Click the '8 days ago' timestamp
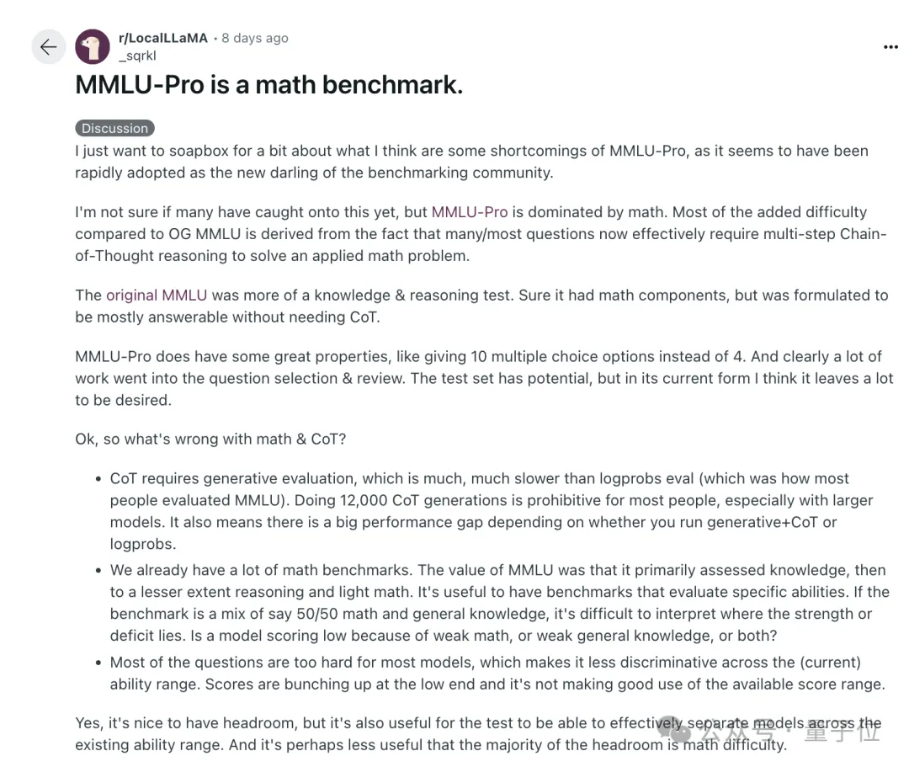 tap(254, 38)
